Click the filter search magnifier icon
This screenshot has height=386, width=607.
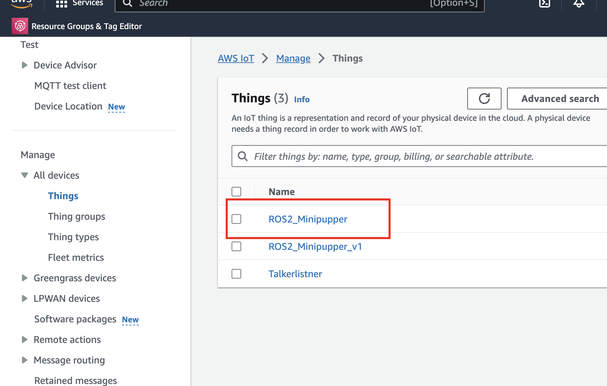pyautogui.click(x=243, y=156)
